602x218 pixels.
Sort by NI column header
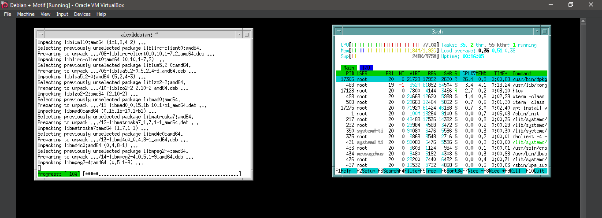(x=401, y=74)
